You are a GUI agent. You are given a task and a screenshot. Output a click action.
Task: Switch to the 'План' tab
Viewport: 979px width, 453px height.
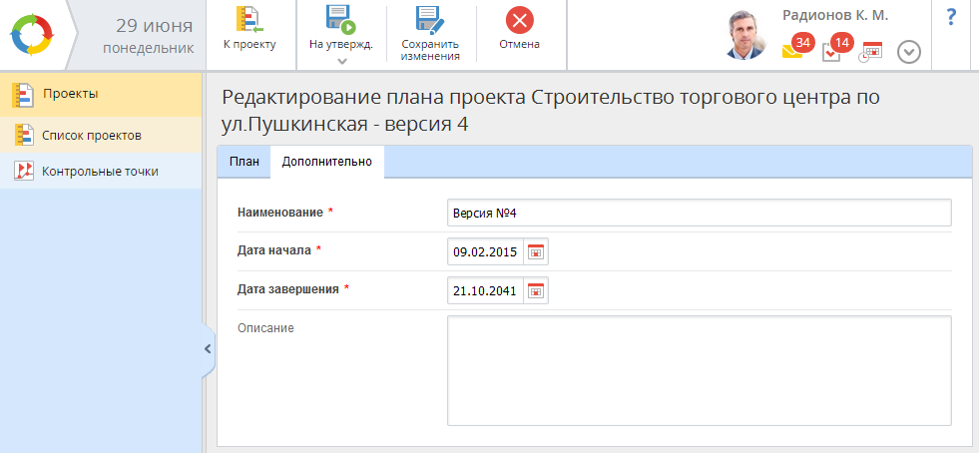244,162
